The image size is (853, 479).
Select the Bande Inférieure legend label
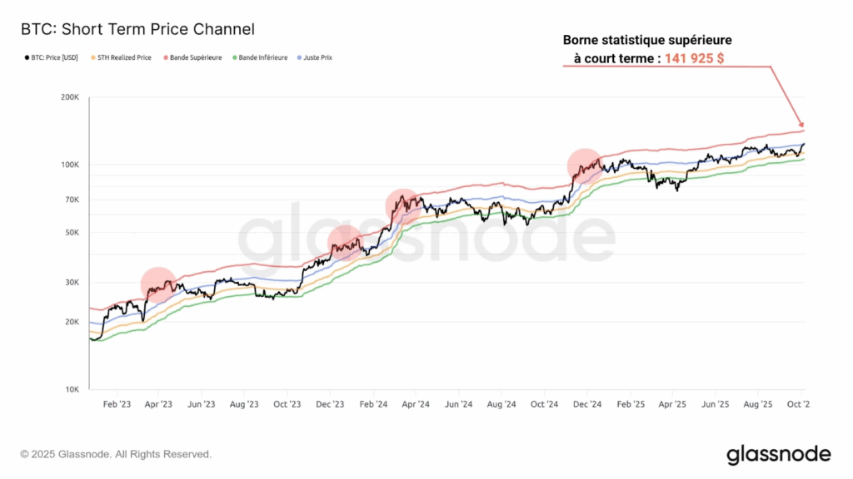[265, 58]
